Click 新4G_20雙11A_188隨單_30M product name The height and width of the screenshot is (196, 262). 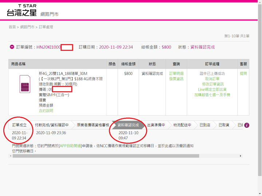click(63, 73)
